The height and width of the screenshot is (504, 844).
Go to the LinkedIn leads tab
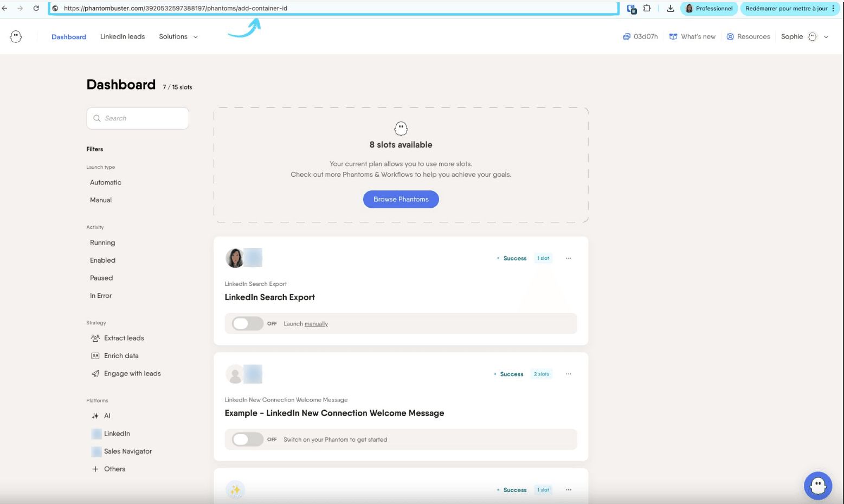[x=123, y=36]
